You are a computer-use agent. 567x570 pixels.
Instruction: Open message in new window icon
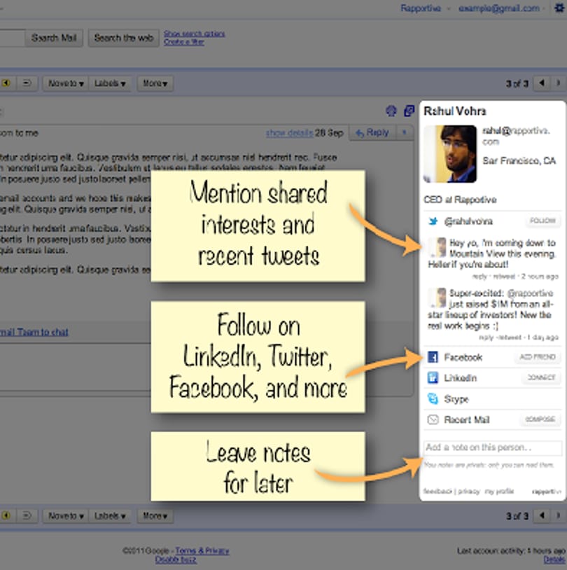(409, 111)
